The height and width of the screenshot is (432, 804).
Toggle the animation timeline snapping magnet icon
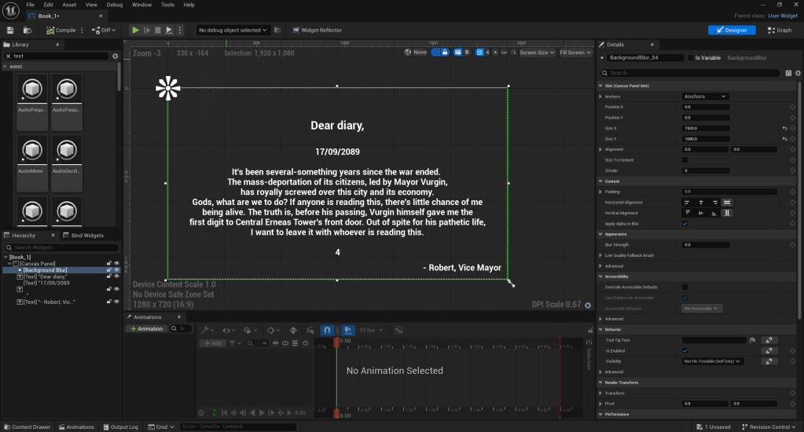coord(327,330)
